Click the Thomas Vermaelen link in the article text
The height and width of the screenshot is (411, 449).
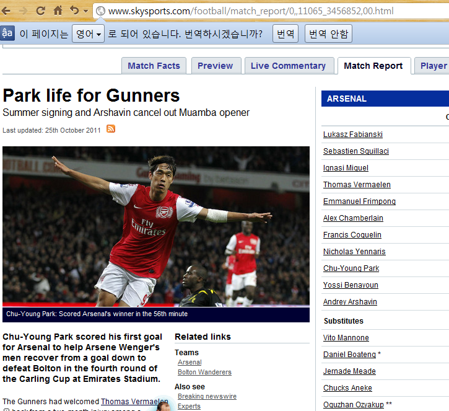[134, 402]
